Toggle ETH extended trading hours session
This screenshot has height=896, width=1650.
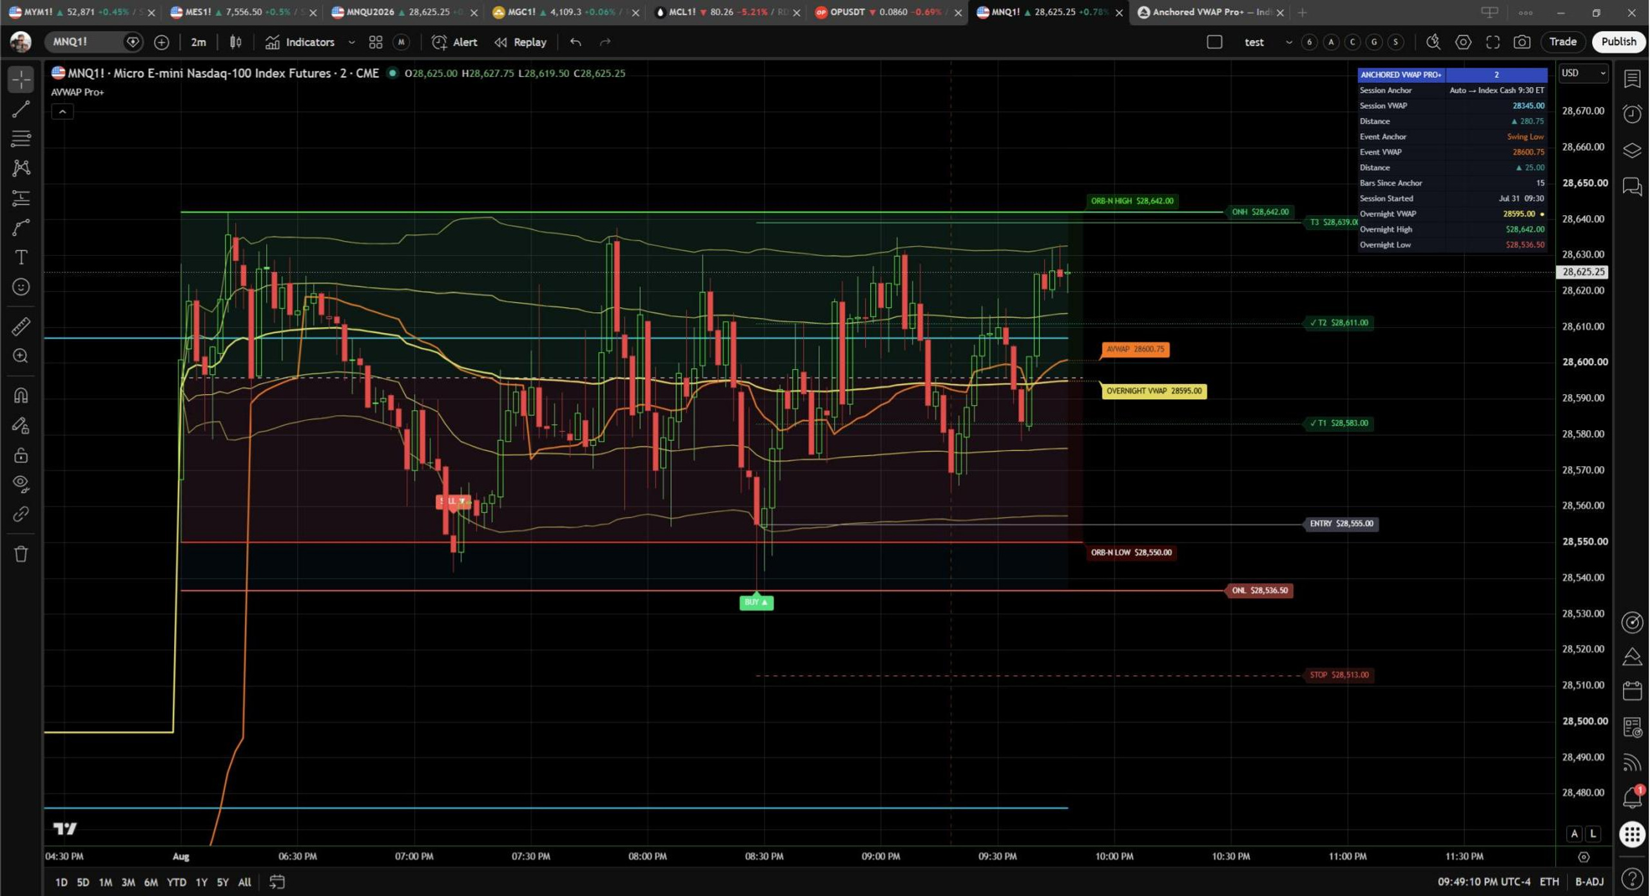[x=1549, y=881]
